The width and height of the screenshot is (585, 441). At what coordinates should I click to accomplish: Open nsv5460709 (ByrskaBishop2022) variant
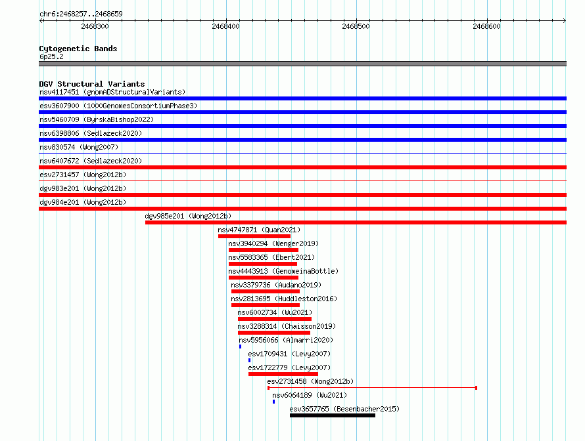(97, 119)
